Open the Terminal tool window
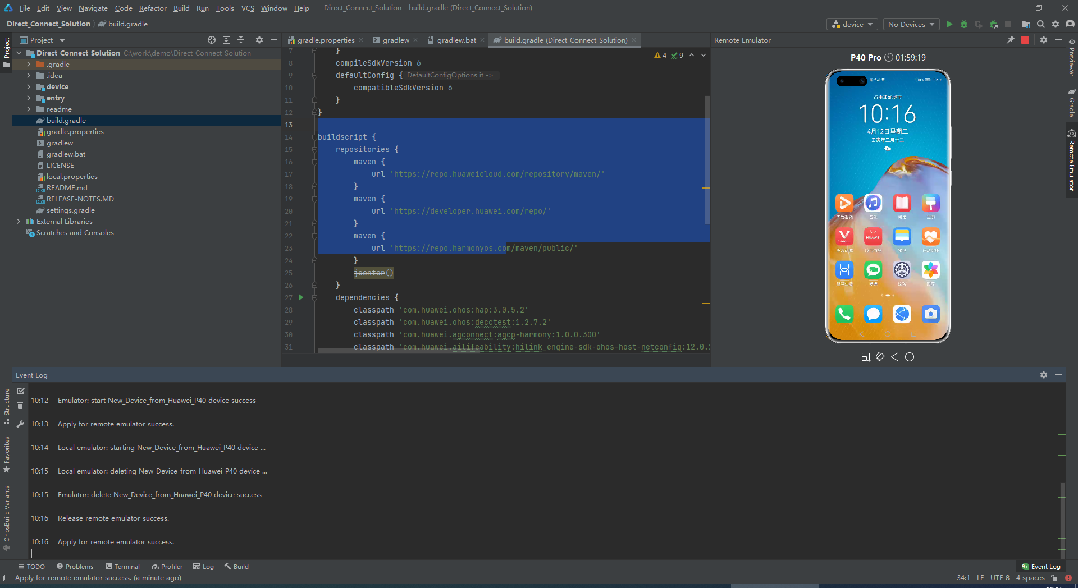This screenshot has width=1078, height=588. click(x=122, y=566)
